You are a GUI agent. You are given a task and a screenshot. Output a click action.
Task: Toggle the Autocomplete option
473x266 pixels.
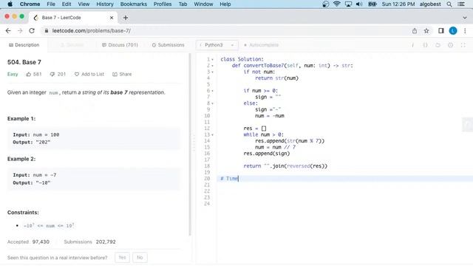(261, 45)
